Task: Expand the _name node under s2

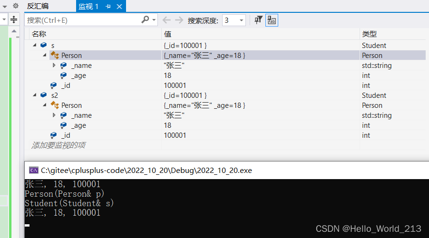Action: (54, 115)
